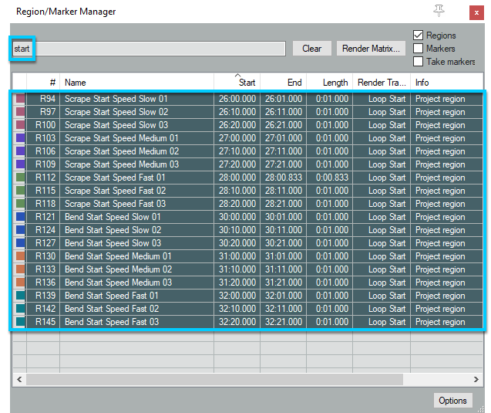Click blue color swatch of region R121
The image size is (491, 413).
(19, 217)
